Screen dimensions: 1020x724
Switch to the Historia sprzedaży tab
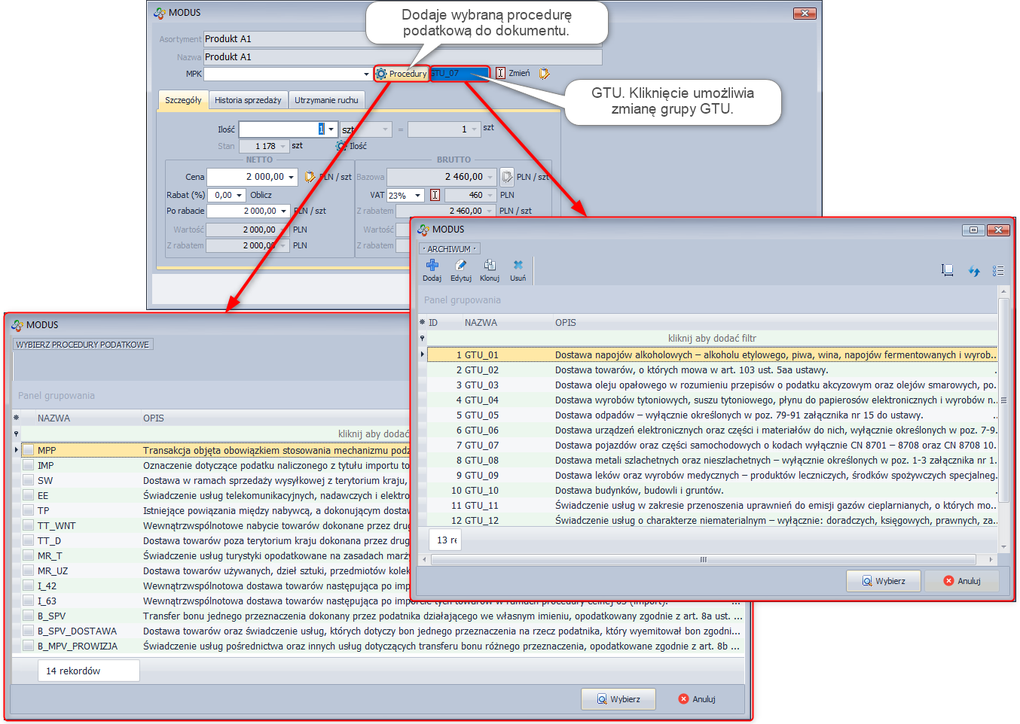pos(248,100)
